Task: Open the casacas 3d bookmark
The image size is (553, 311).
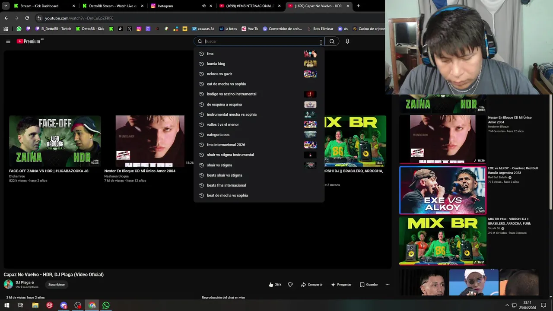Action: click(203, 29)
